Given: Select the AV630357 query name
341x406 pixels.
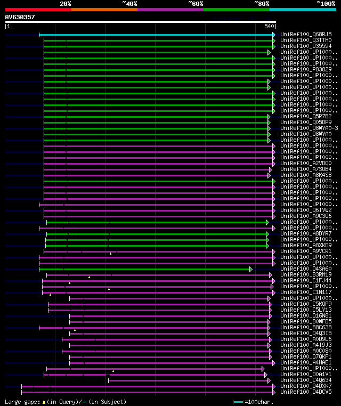Looking at the screenshot, I should point(20,17).
